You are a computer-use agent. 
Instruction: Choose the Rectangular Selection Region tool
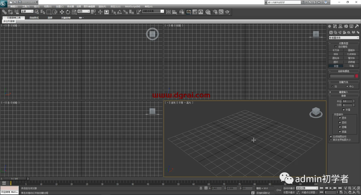[49, 12]
